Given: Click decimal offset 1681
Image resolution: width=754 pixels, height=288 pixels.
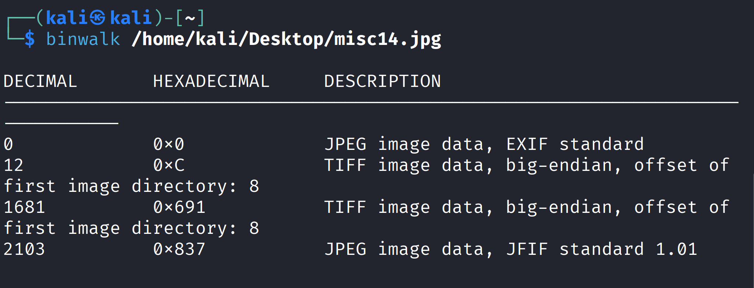Looking at the screenshot, I should tap(24, 207).
